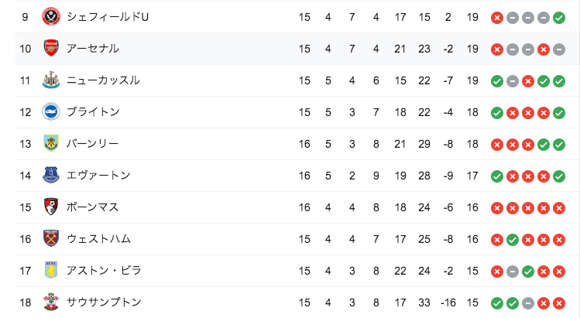This screenshot has width=580, height=318.
Task: Click West Ham's green win result icon
Action: (x=513, y=240)
